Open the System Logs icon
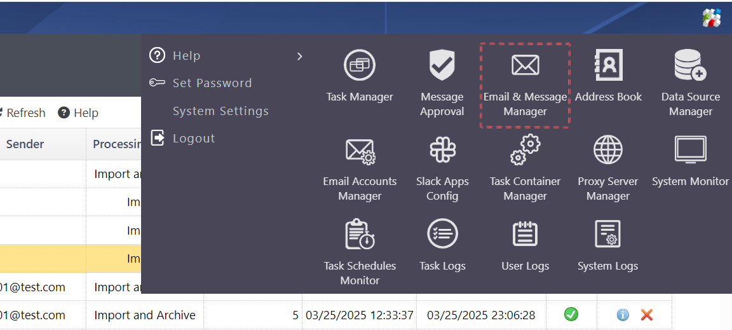 pyautogui.click(x=608, y=234)
